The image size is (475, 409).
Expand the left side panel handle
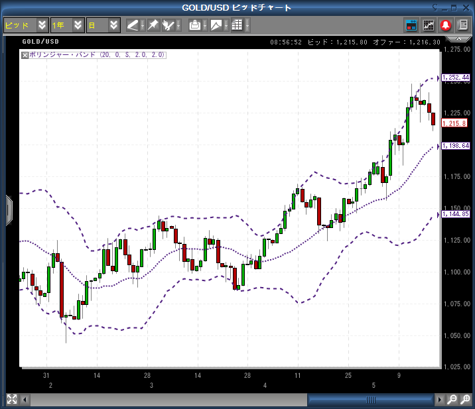(x=9, y=209)
